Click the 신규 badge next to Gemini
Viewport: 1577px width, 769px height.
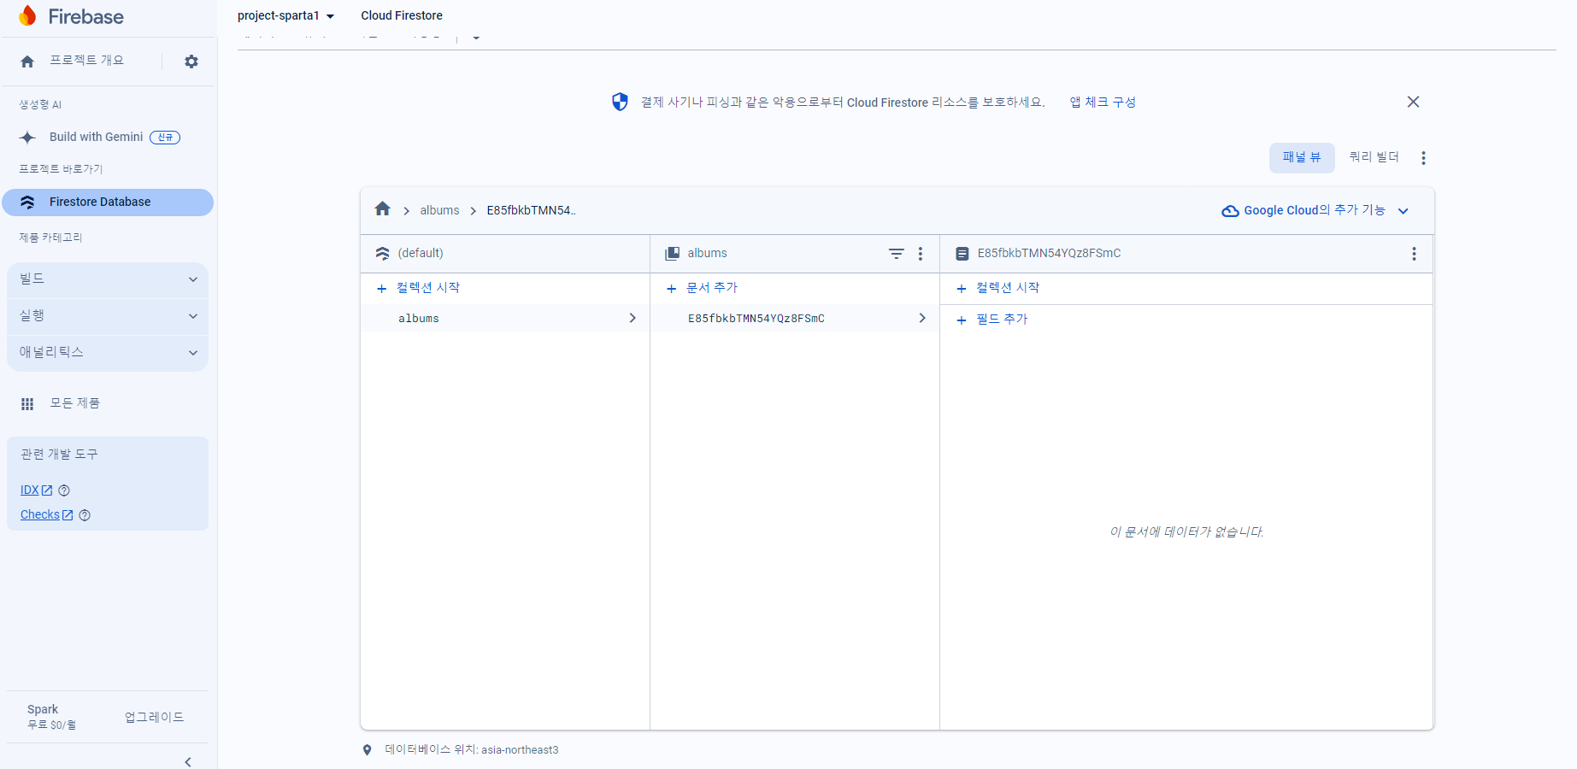[x=165, y=138]
